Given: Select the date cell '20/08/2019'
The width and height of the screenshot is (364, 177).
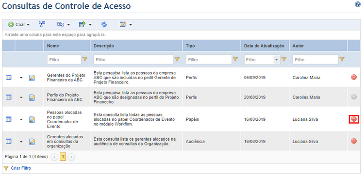Looking at the screenshot, I should click(255, 97).
